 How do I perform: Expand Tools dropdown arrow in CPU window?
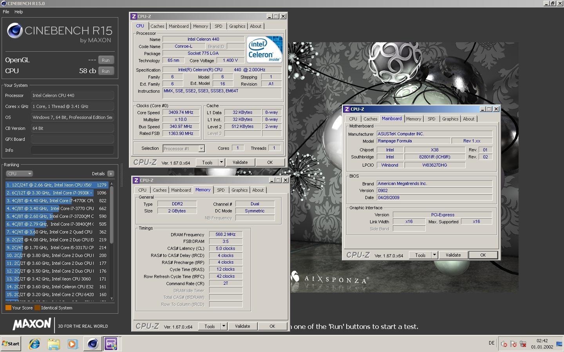click(x=221, y=163)
